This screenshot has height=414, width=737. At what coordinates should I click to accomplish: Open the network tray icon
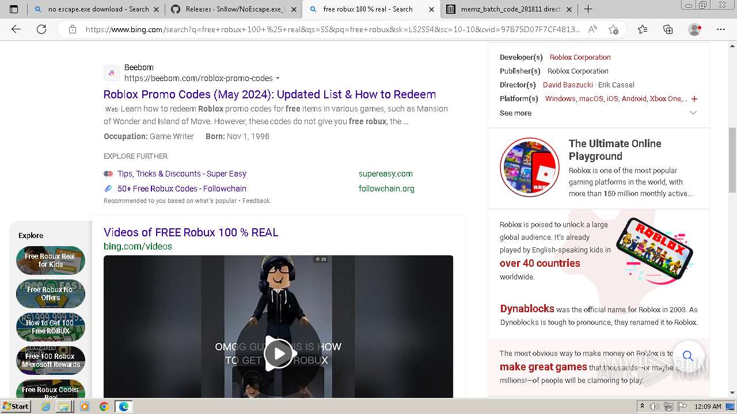(669, 407)
